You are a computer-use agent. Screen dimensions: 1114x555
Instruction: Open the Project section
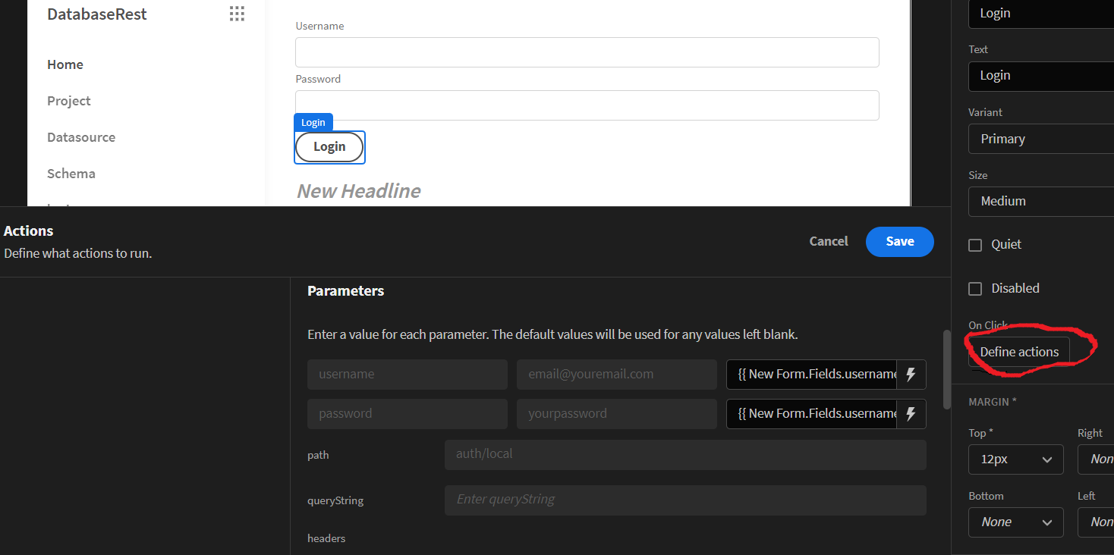pyautogui.click(x=68, y=100)
